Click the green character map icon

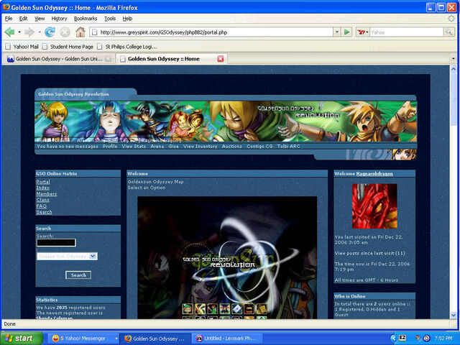point(212,308)
